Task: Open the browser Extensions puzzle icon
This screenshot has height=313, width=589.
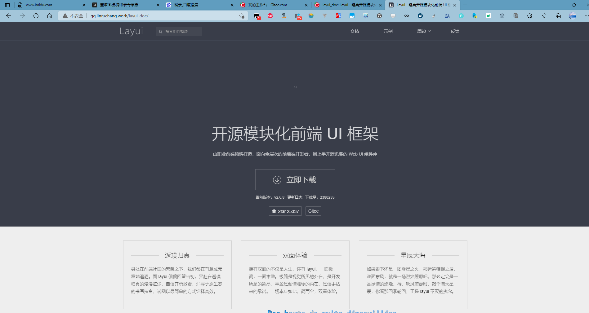Action: [x=529, y=16]
